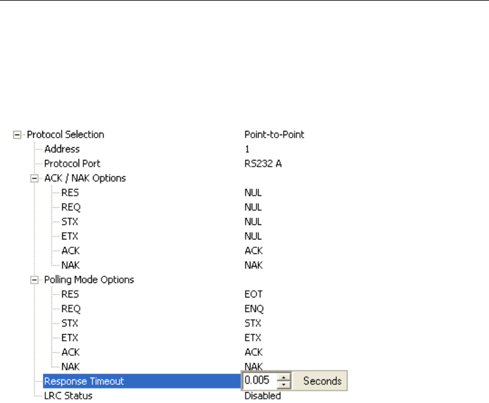The width and height of the screenshot is (489, 403).
Task: Click the Seconds unit button
Action: coord(322,381)
